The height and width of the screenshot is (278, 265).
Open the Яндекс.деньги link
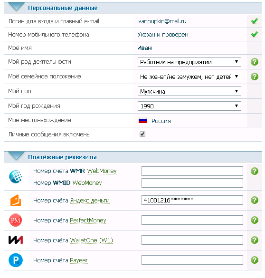(90, 201)
